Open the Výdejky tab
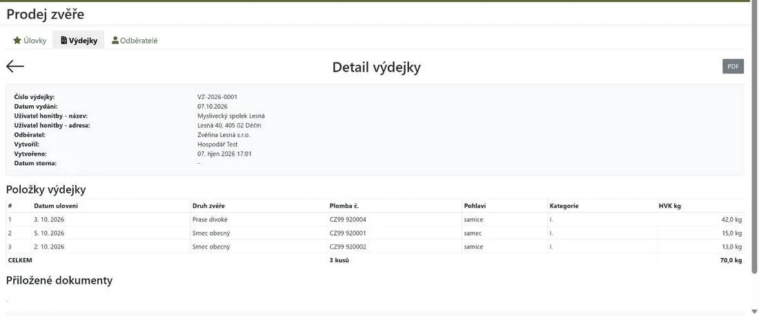 [79, 41]
